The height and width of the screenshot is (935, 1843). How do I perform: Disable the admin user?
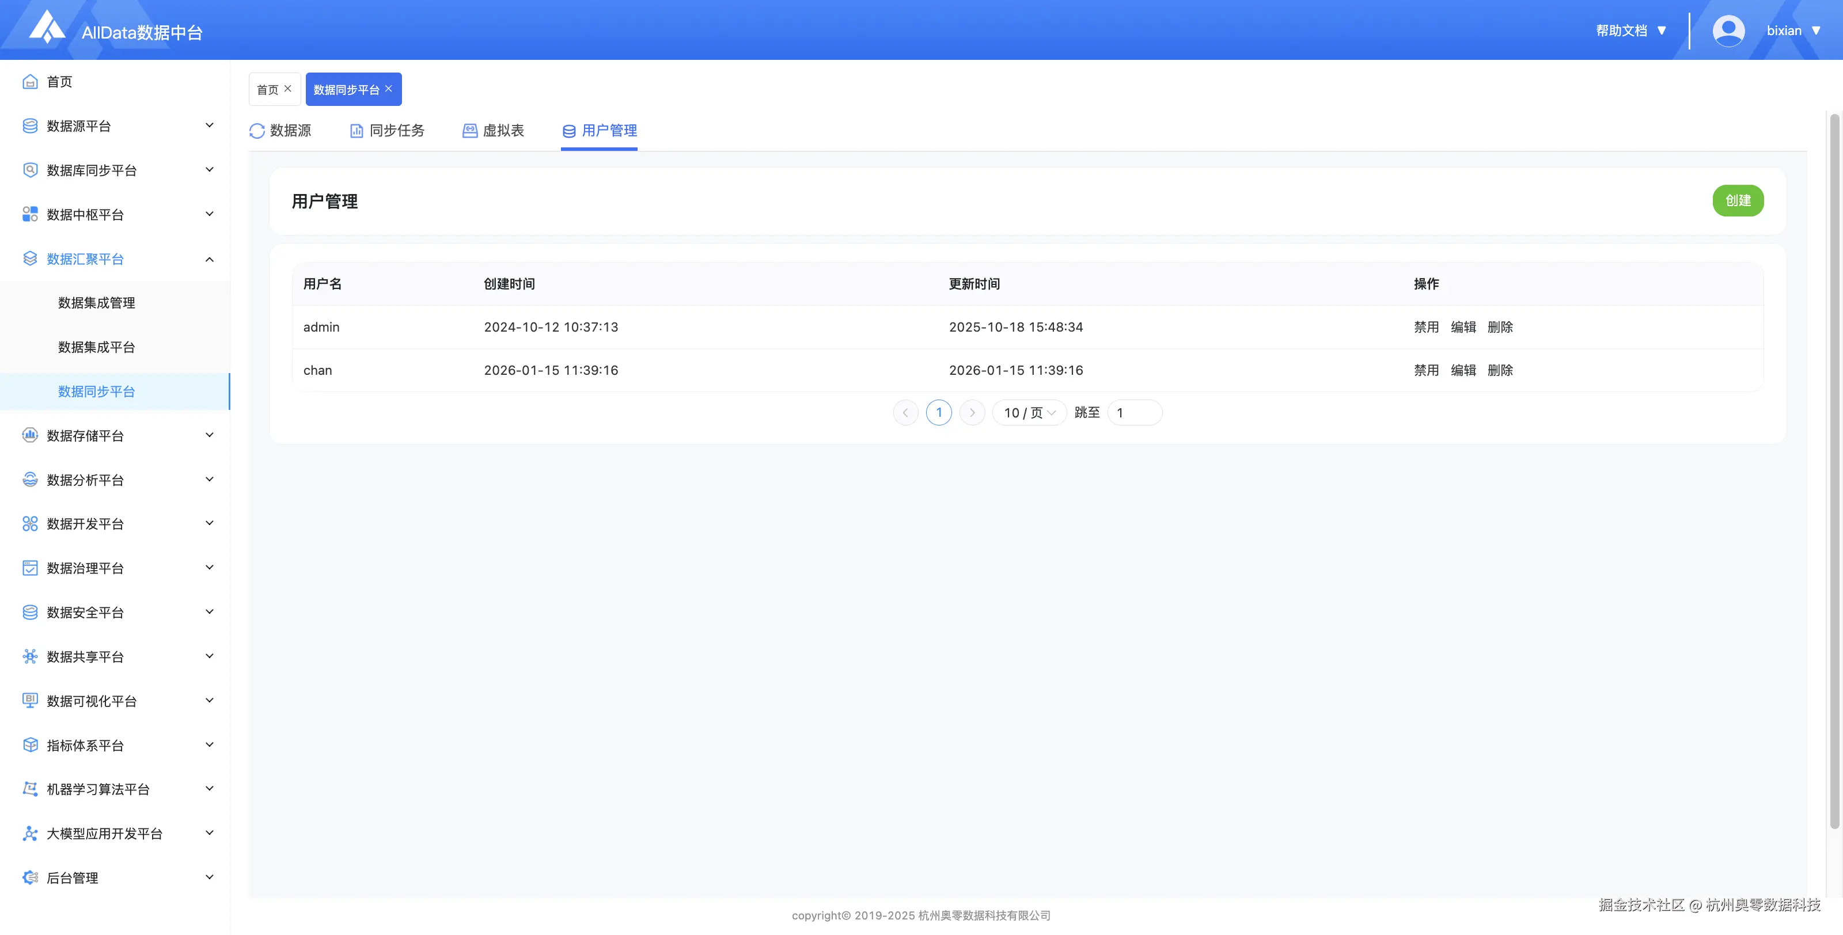coord(1426,327)
